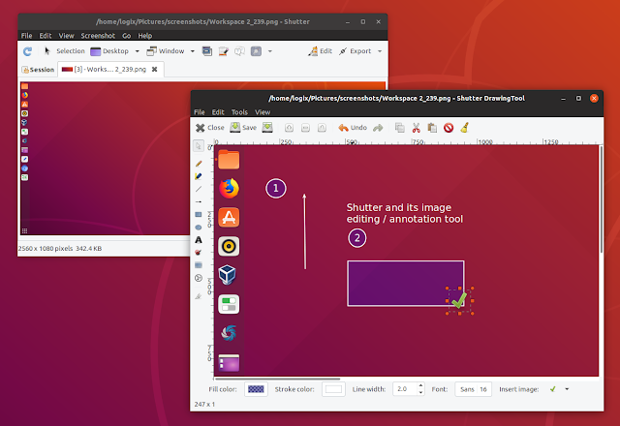Redo capture with the refresh icon
This screenshot has height=426, width=620.
point(28,51)
